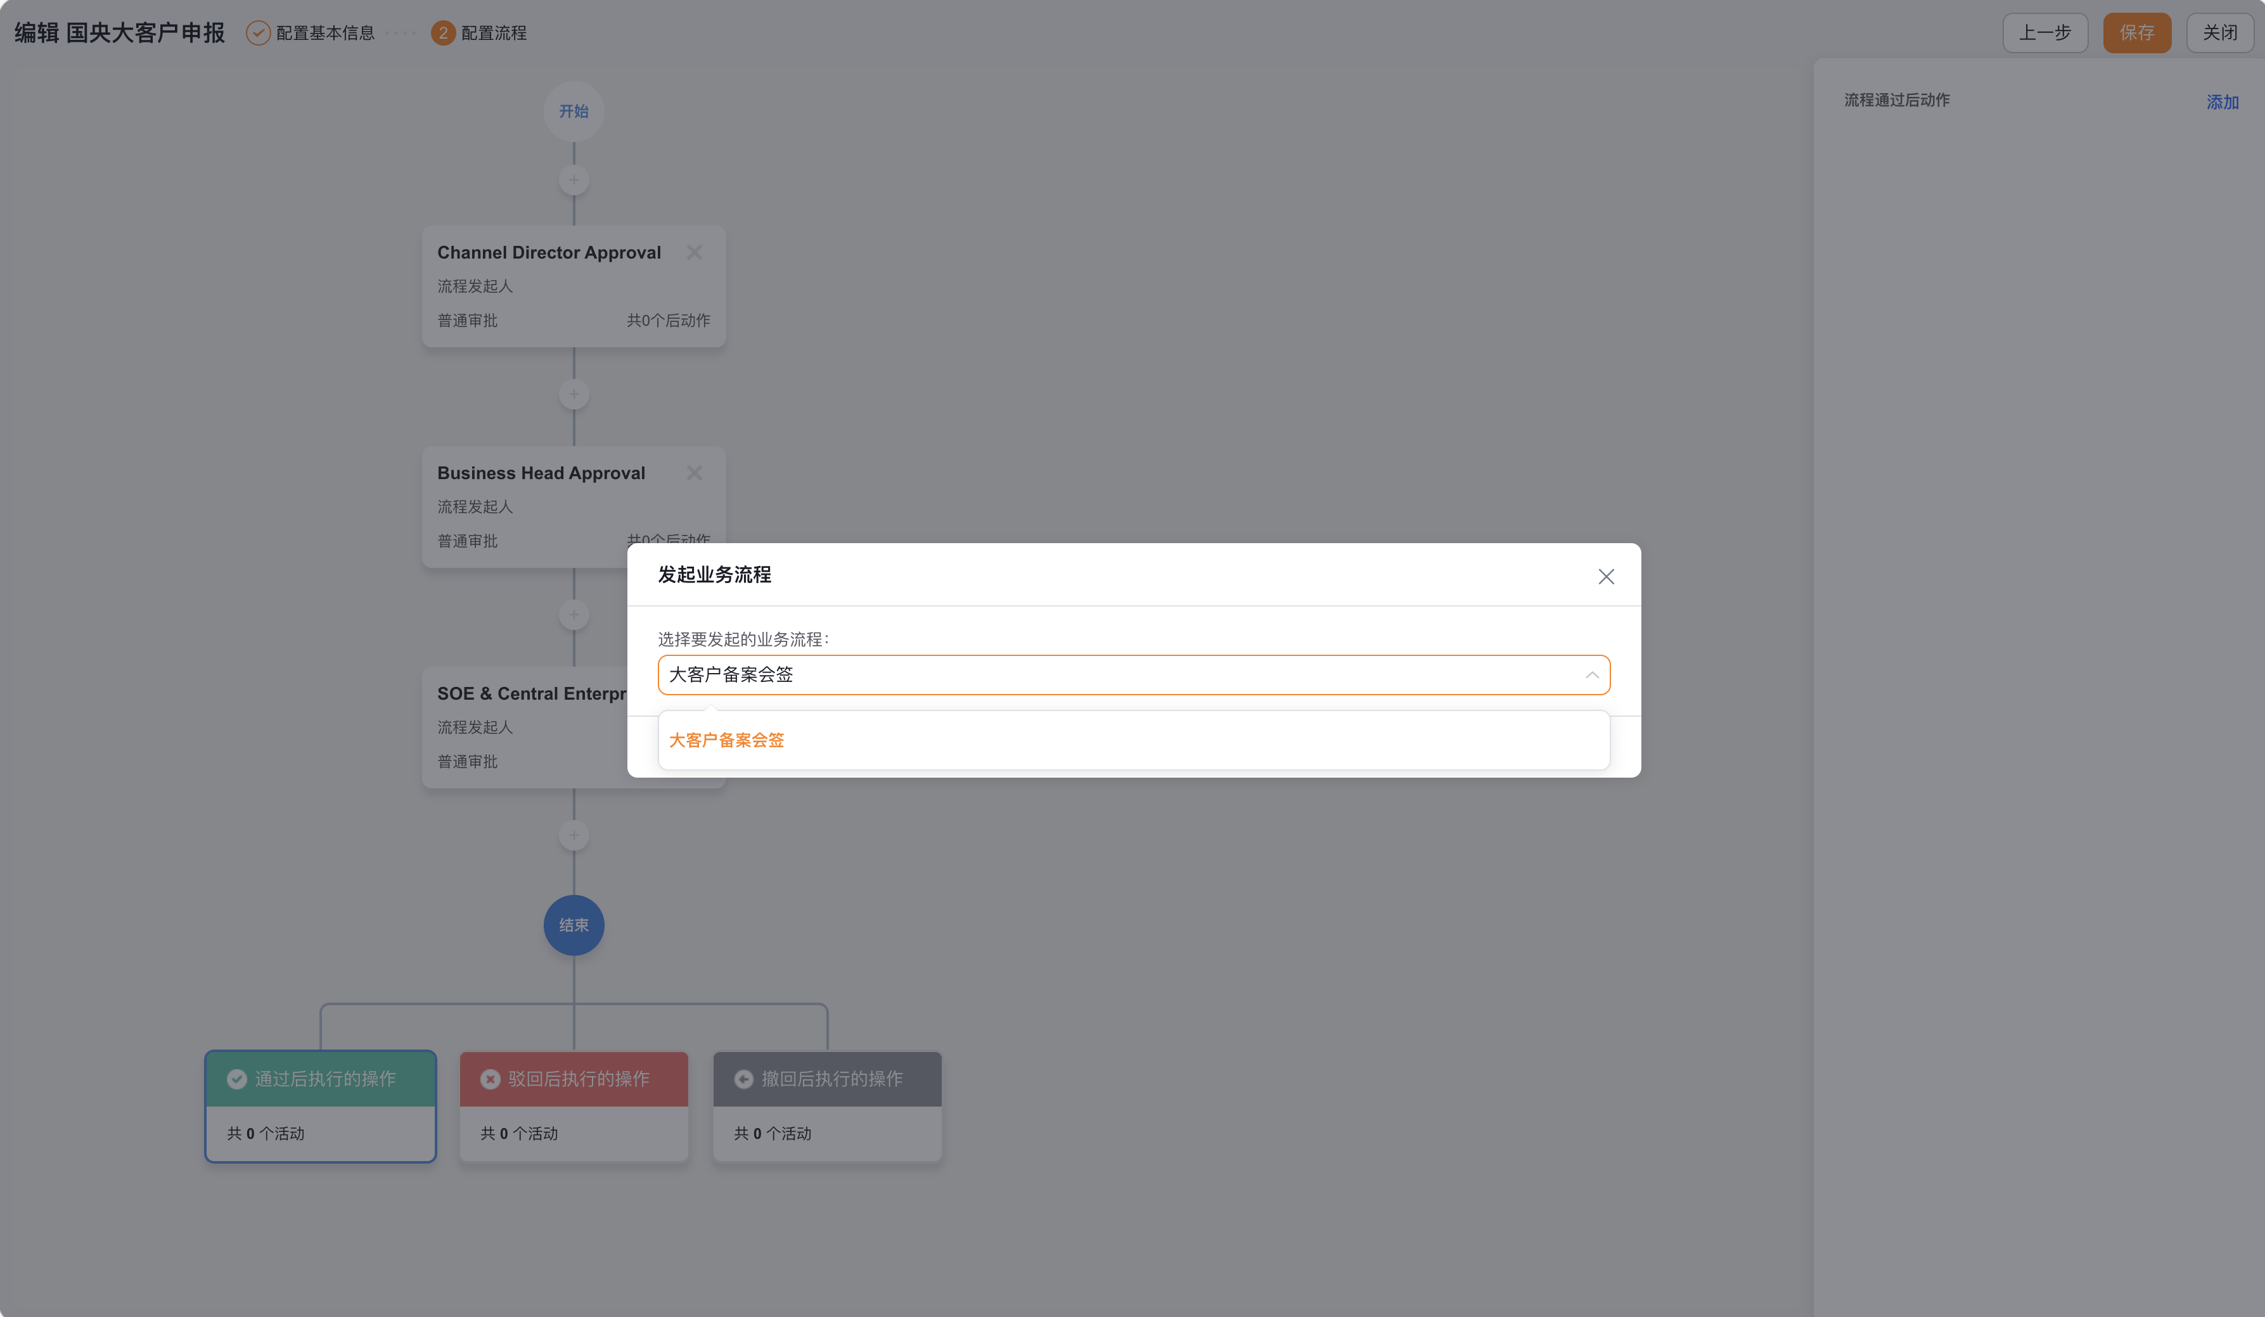
Task: Delete the Business Head Approval node
Action: point(694,473)
